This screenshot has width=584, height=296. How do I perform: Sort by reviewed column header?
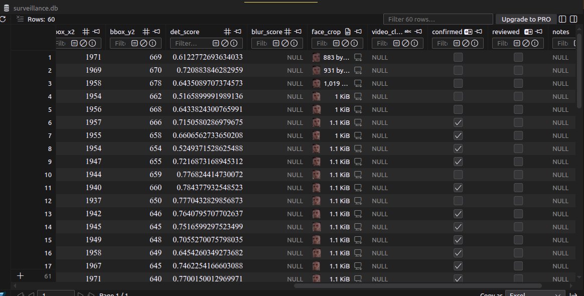(x=506, y=32)
